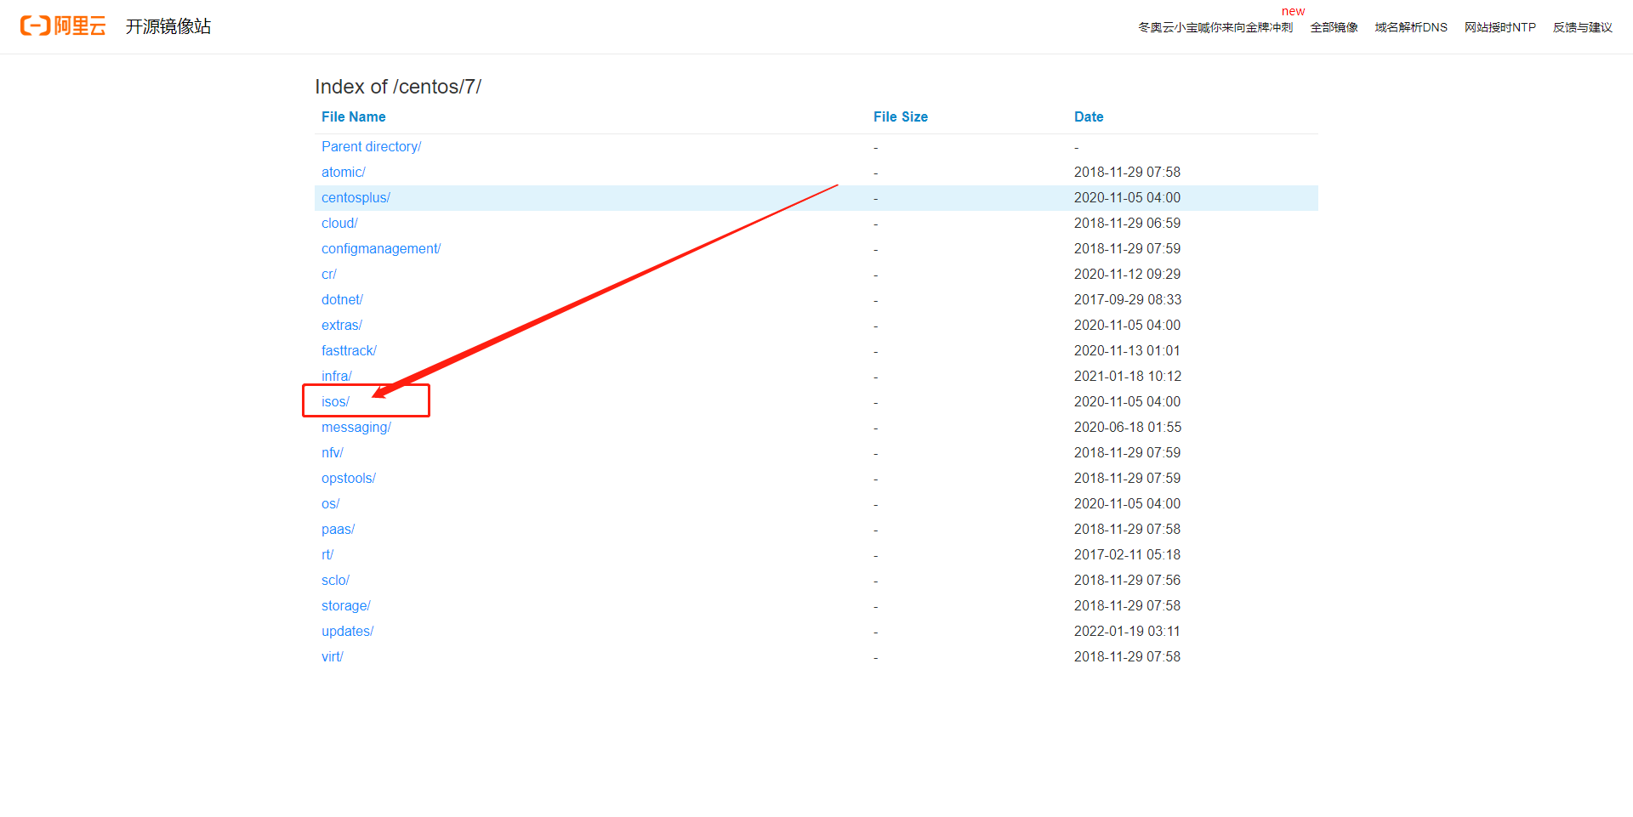Click the Index of /centos/7/ heading

(x=398, y=87)
